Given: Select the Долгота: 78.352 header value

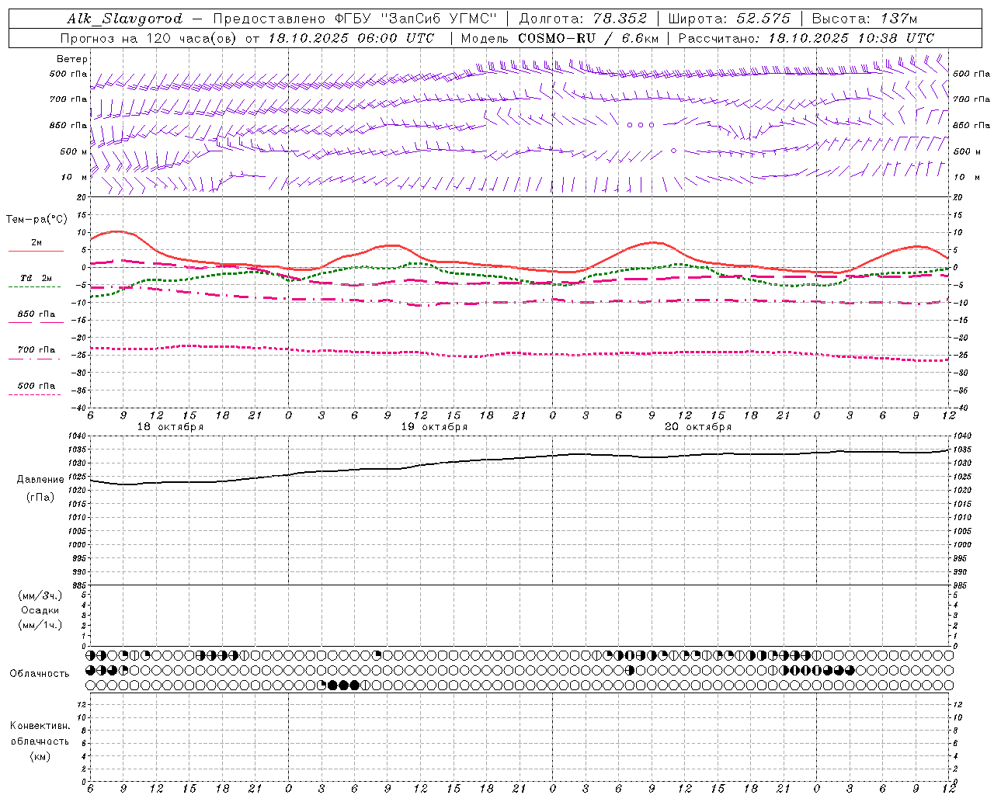Looking at the screenshot, I should pos(582,19).
